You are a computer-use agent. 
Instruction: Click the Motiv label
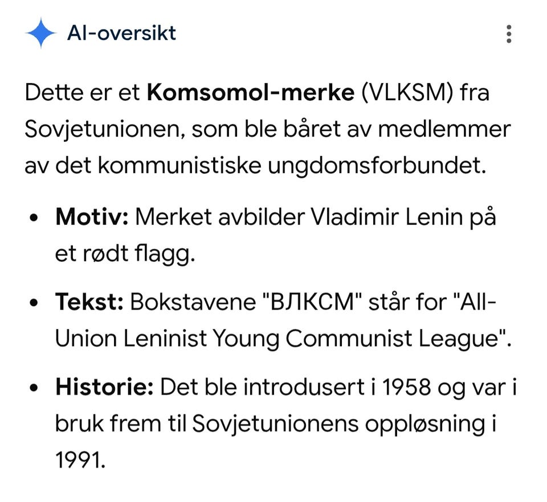pyautogui.click(x=92, y=217)
